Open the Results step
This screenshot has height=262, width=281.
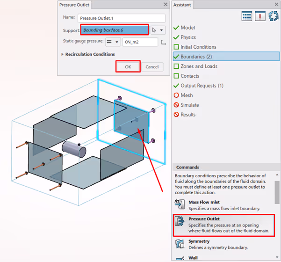[x=188, y=115]
